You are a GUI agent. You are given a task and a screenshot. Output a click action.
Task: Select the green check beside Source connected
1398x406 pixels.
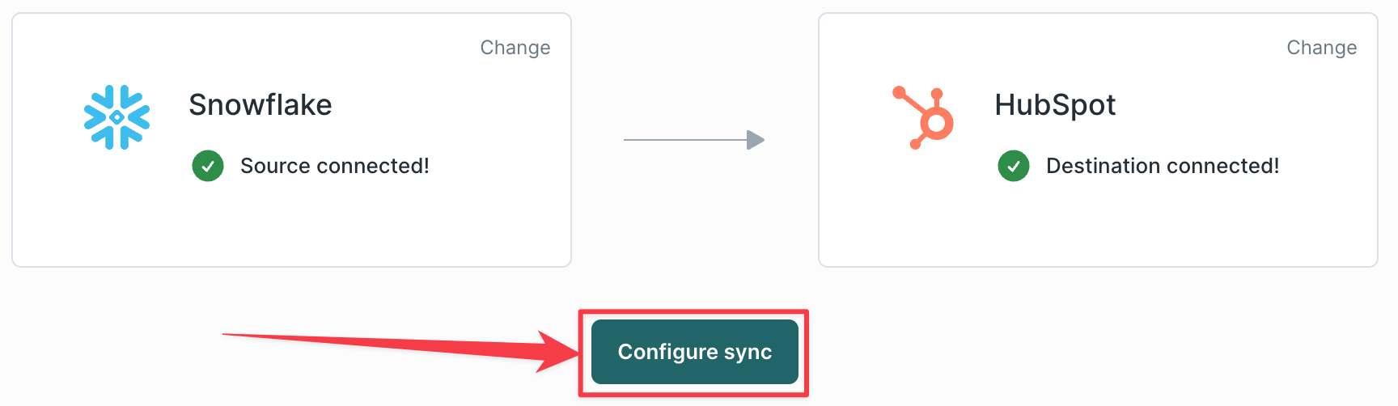pos(208,166)
